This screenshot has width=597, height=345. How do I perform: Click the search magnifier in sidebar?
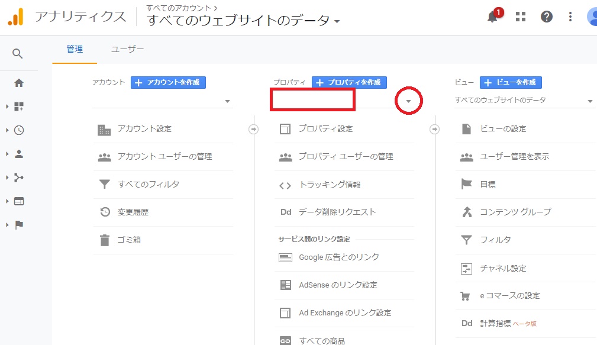18,54
